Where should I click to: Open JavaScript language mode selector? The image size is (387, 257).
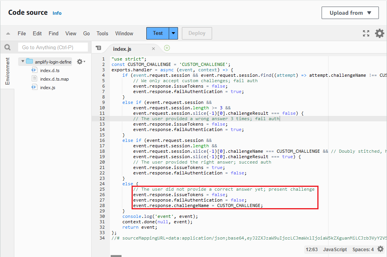335,249
